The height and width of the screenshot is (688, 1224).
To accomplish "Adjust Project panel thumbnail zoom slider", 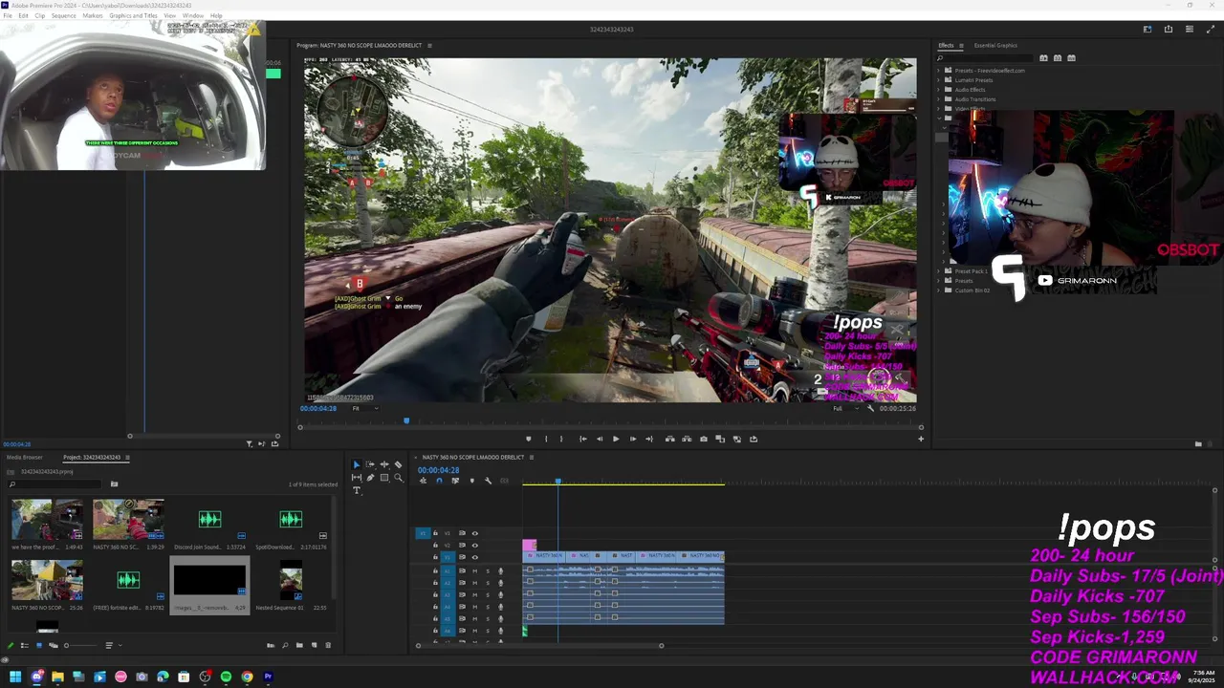I will [x=81, y=645].
